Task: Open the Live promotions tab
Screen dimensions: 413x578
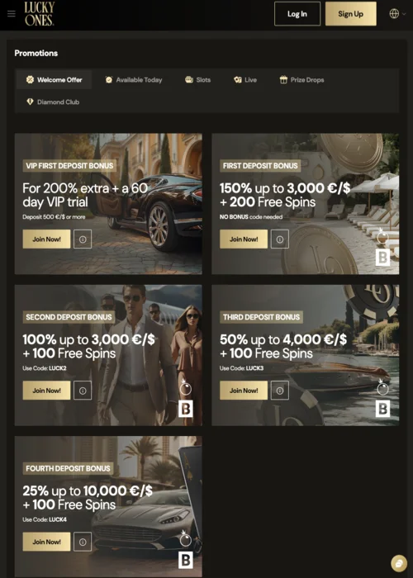Action: coord(245,79)
